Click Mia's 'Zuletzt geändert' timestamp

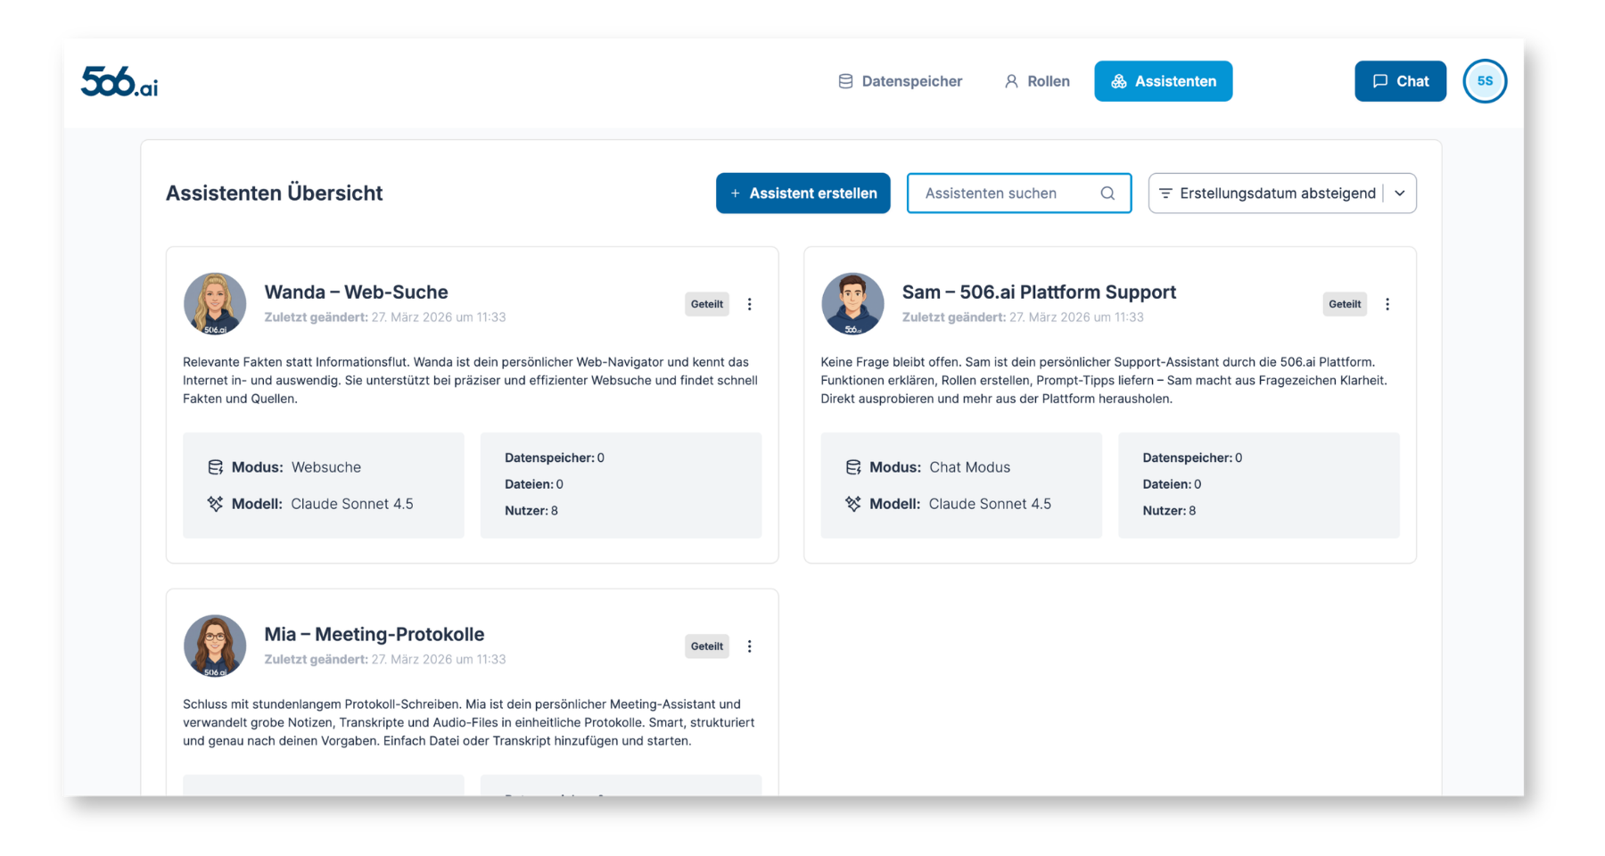[x=385, y=660]
